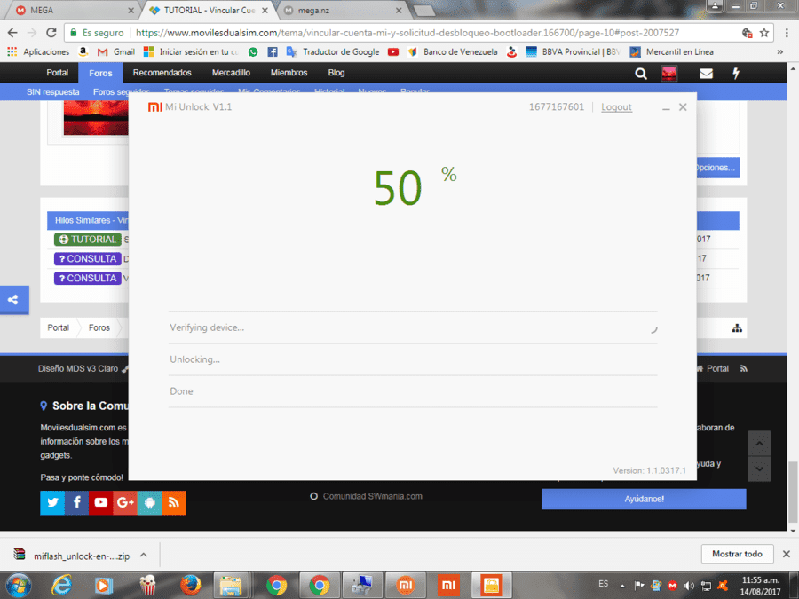This screenshot has width=799, height=599.
Task: Click the page scroll-up arrow button
Action: pos(759,444)
